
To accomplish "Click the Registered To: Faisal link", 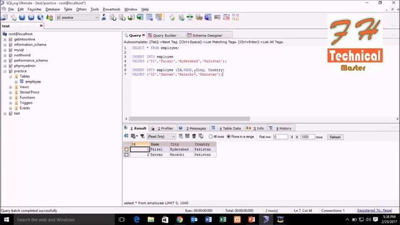I will [374, 211].
